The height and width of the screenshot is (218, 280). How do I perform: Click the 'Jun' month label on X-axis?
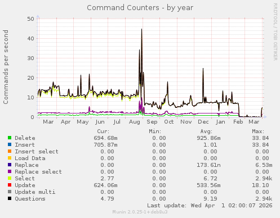[100, 122]
